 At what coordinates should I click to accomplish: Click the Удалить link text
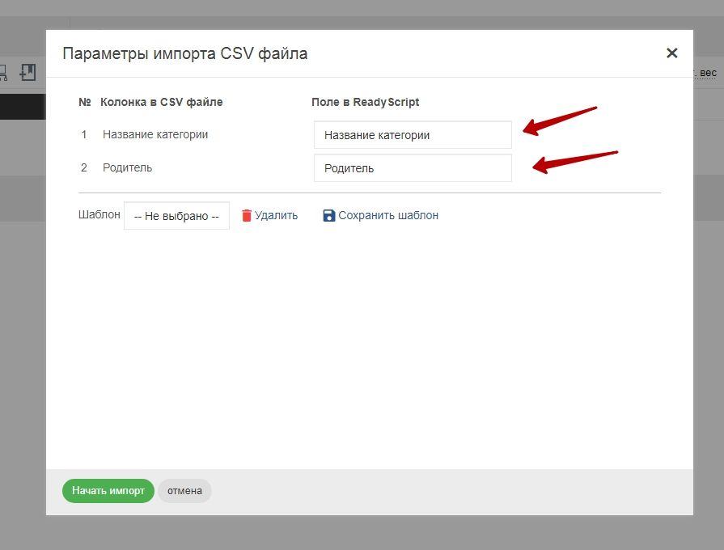click(276, 215)
